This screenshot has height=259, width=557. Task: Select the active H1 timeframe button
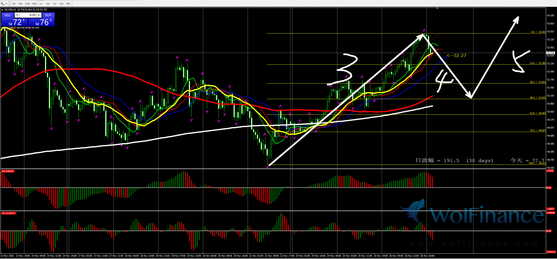41,4
